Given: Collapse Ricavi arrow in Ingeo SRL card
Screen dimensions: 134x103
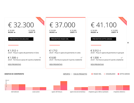Looking at the screenshot, I should pyautogui.click(x=56, y=32).
